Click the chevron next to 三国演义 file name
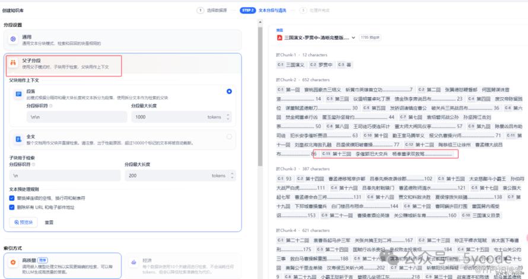Image resolution: width=528 pixels, height=279 pixels. (x=353, y=38)
